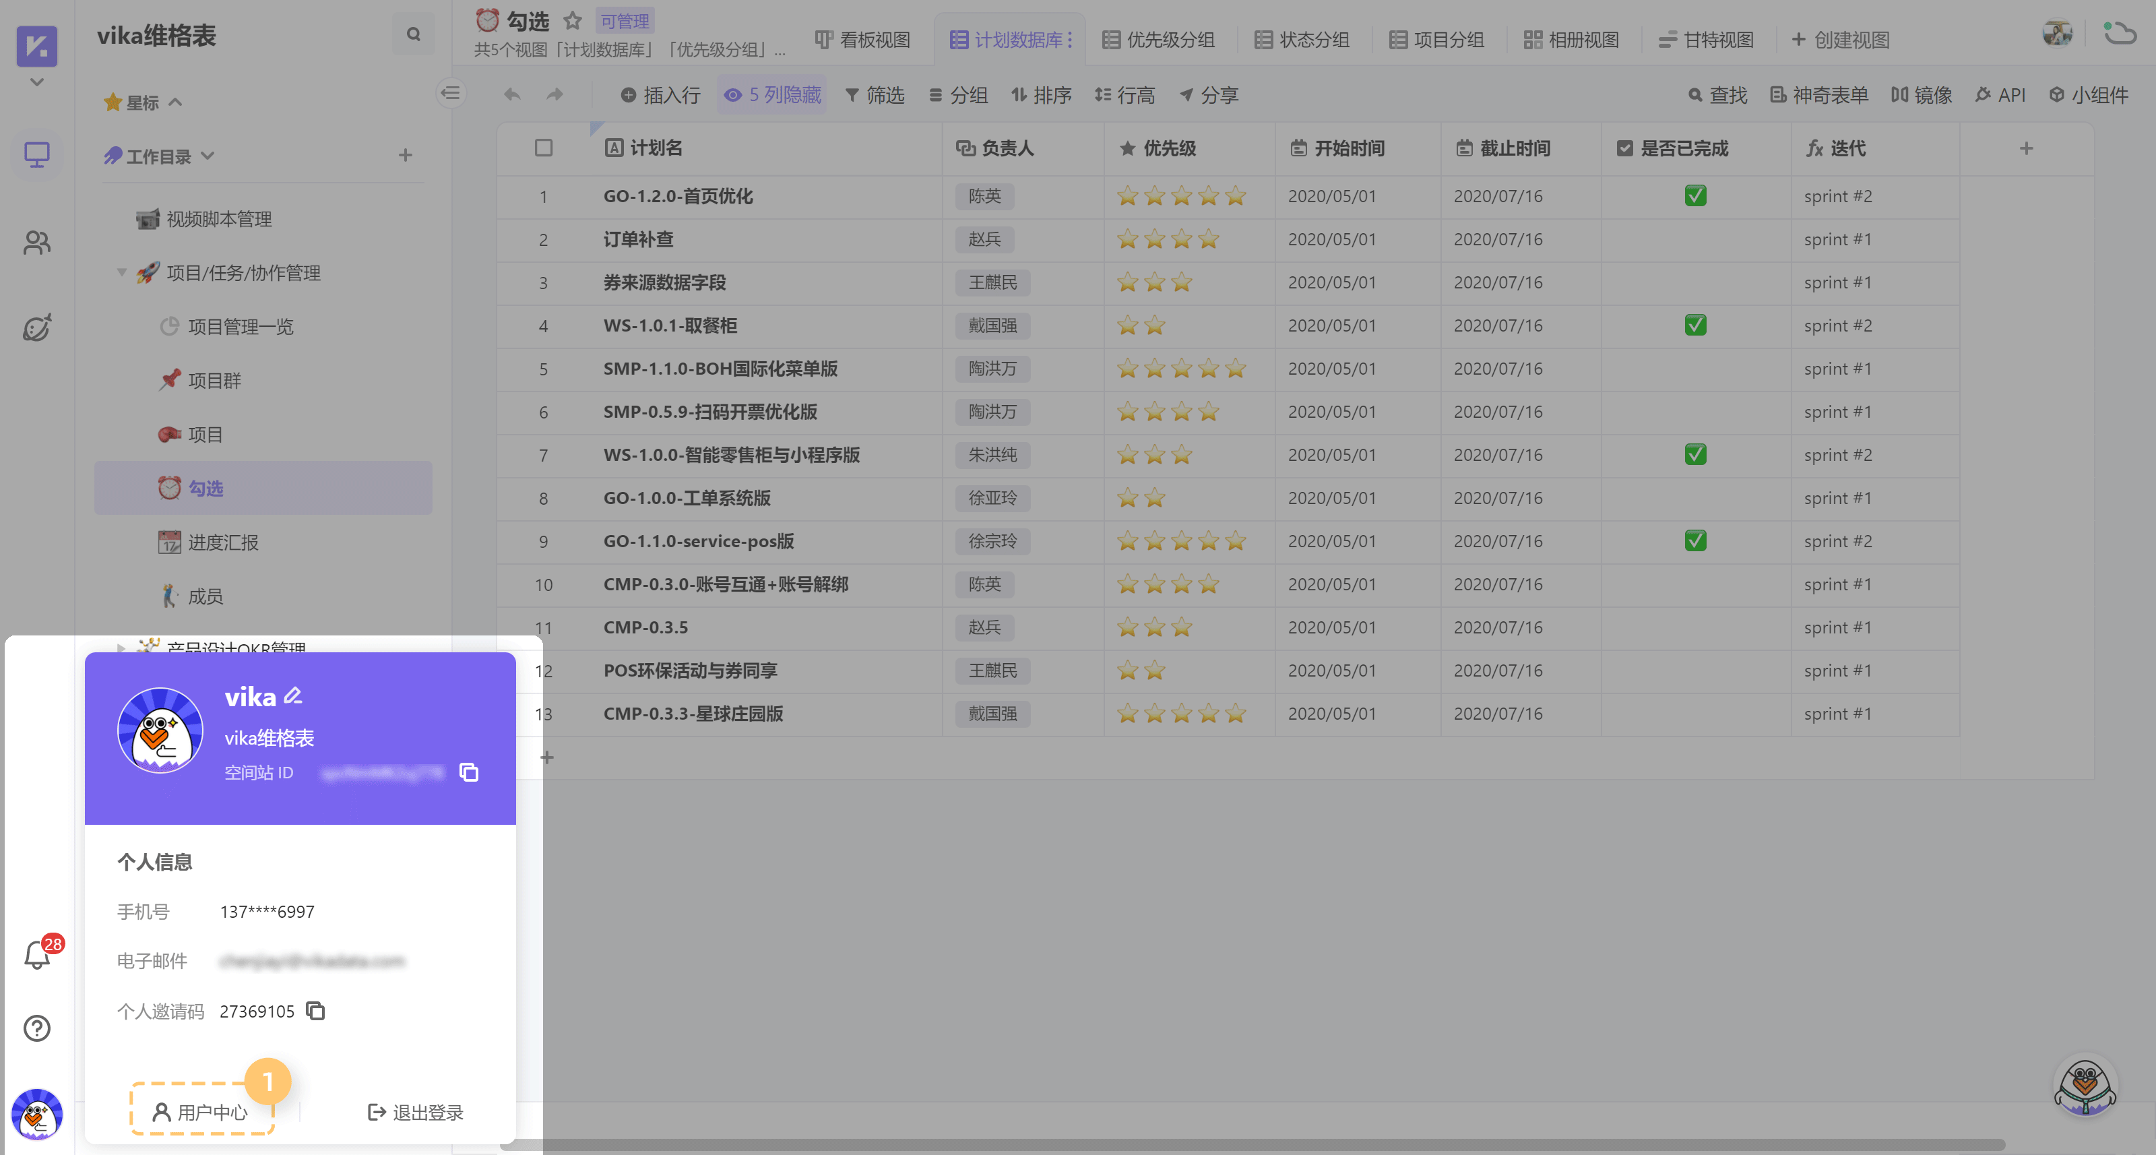Click 退出登录 to log out
This screenshot has width=2156, height=1155.
pyautogui.click(x=415, y=1111)
